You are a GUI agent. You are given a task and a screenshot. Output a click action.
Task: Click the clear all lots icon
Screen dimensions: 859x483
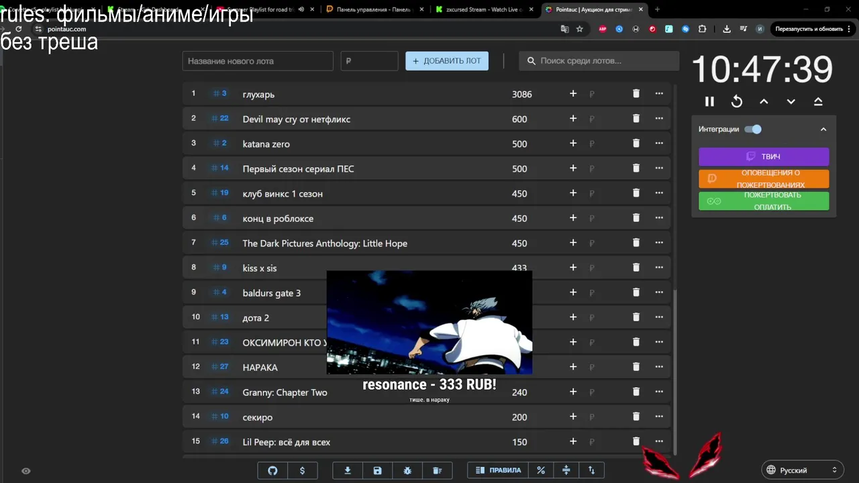[x=437, y=470]
